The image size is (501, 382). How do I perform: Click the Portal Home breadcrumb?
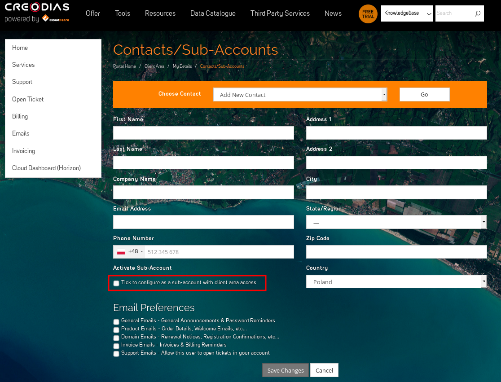(124, 66)
